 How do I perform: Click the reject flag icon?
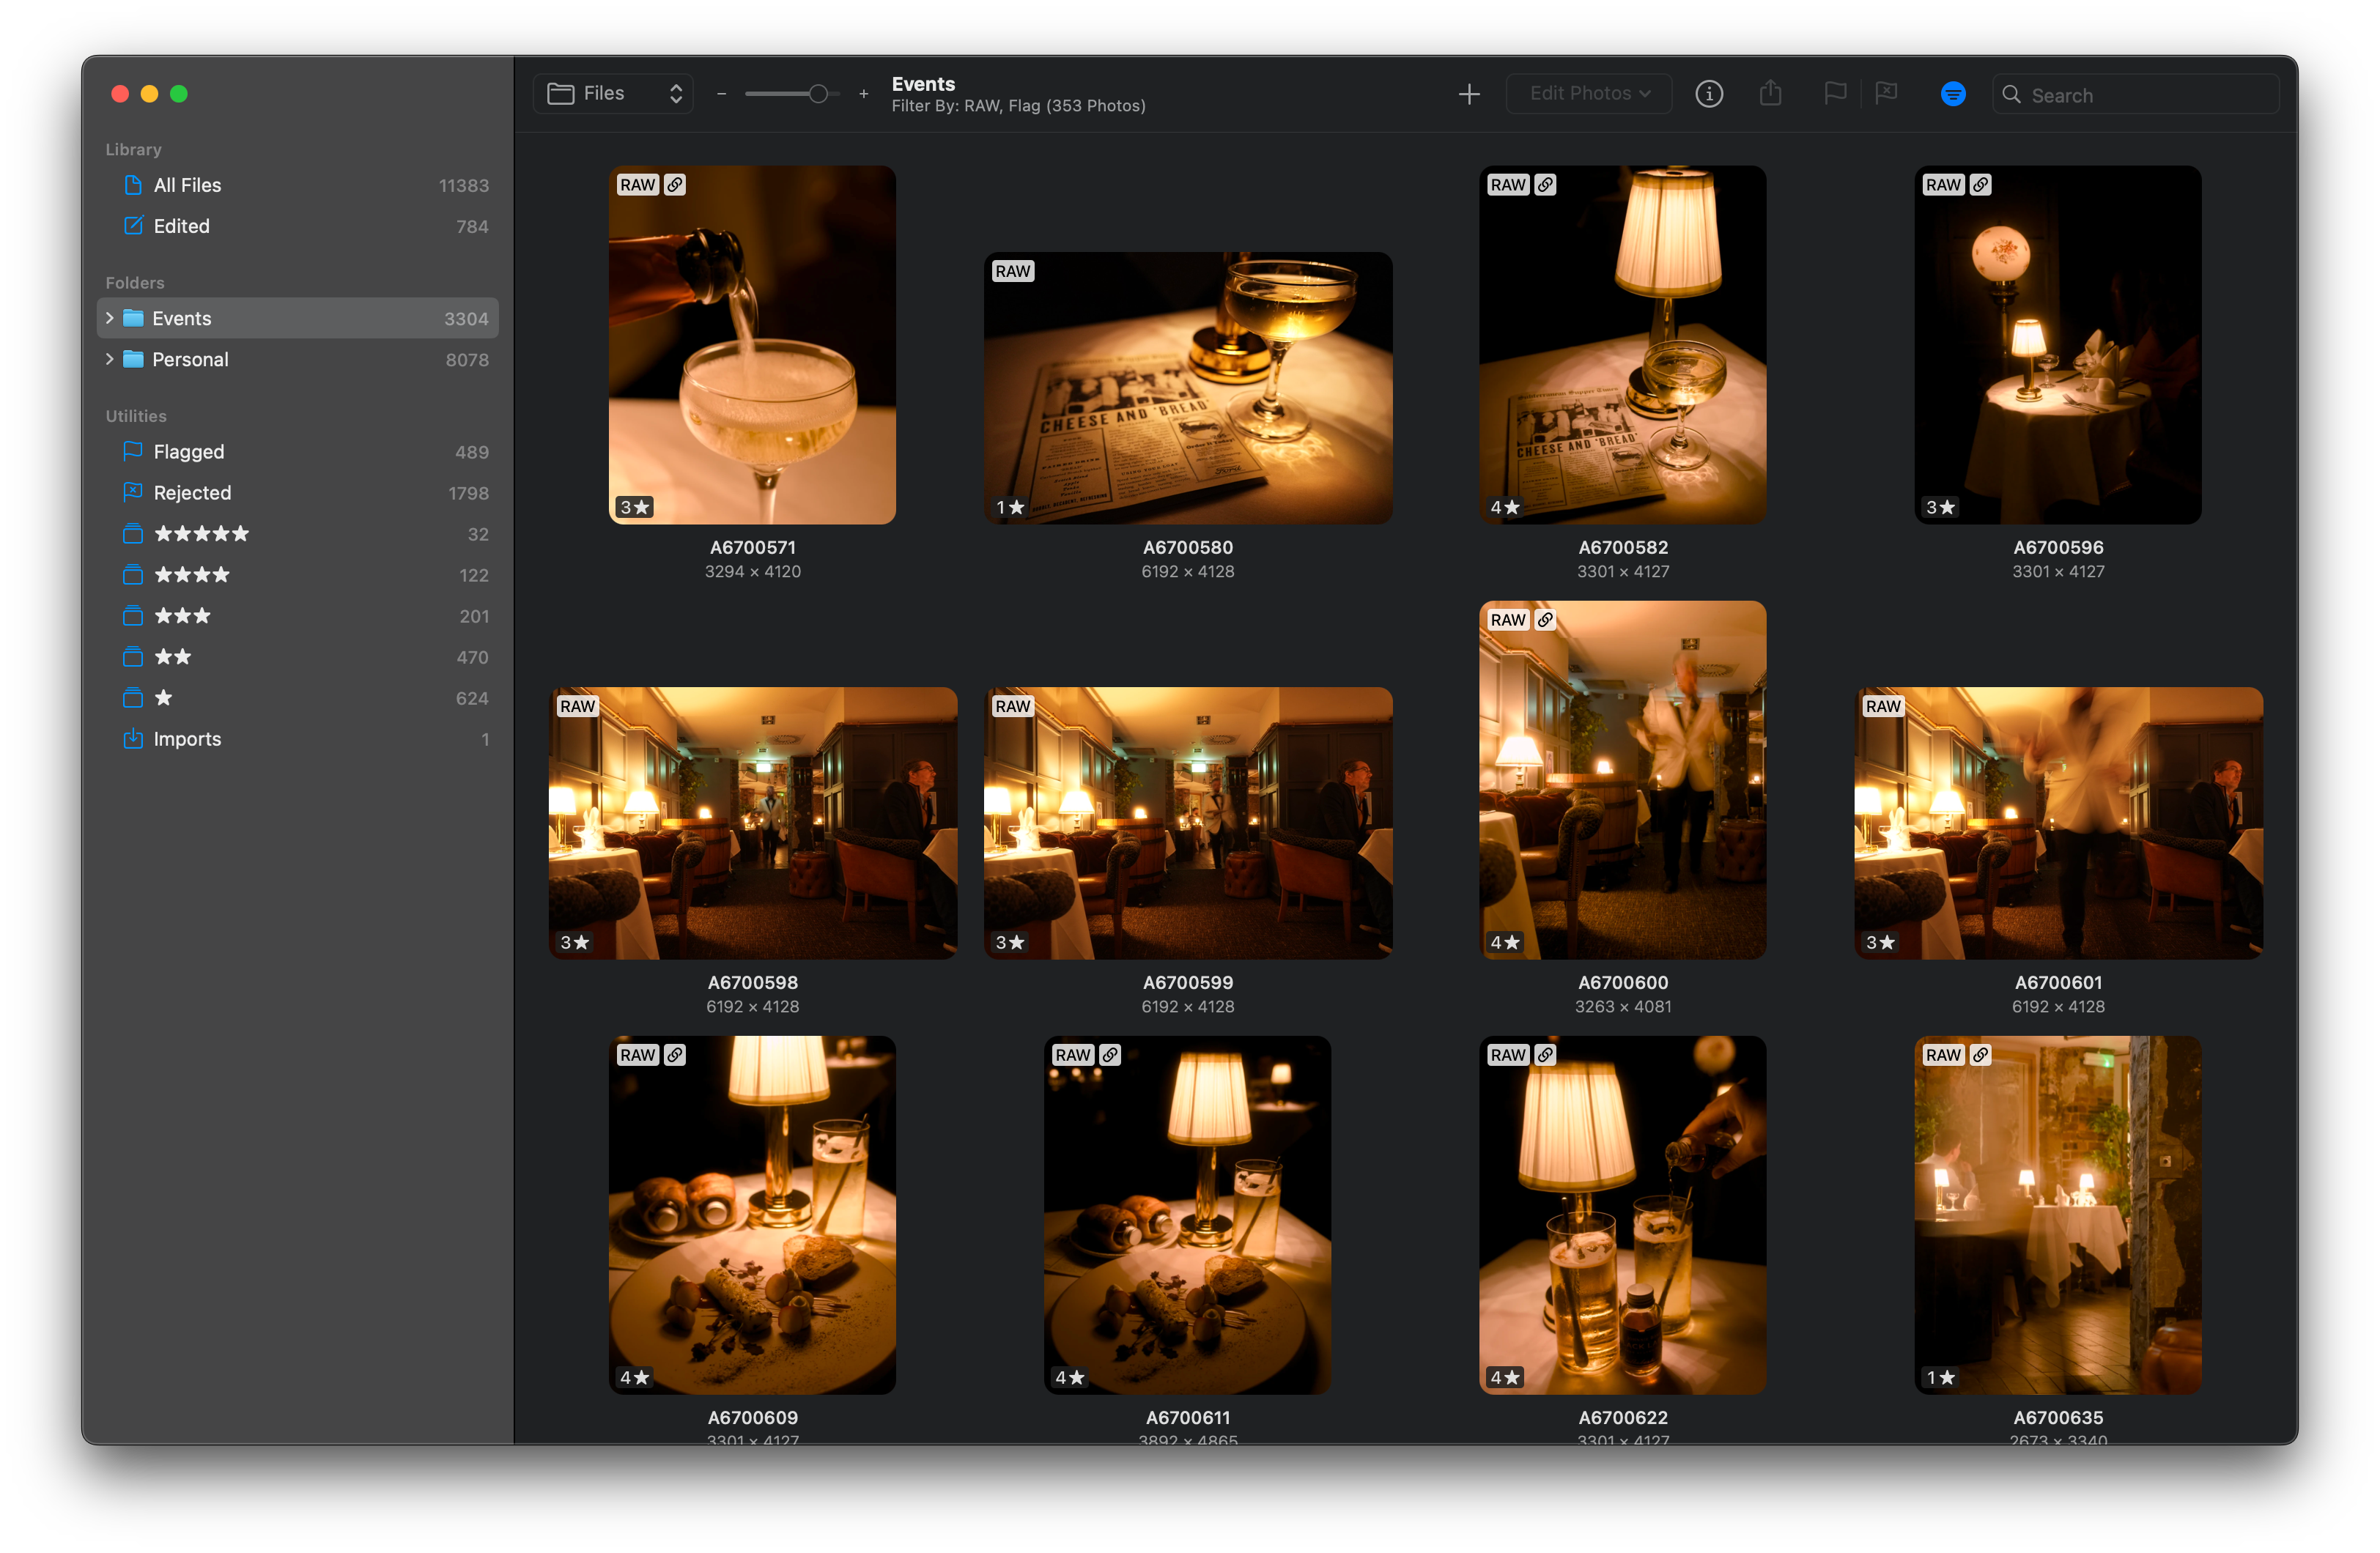tap(1886, 94)
